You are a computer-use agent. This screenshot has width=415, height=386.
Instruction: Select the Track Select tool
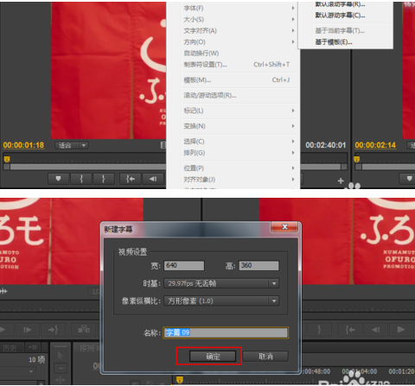pyautogui.click(x=61, y=368)
